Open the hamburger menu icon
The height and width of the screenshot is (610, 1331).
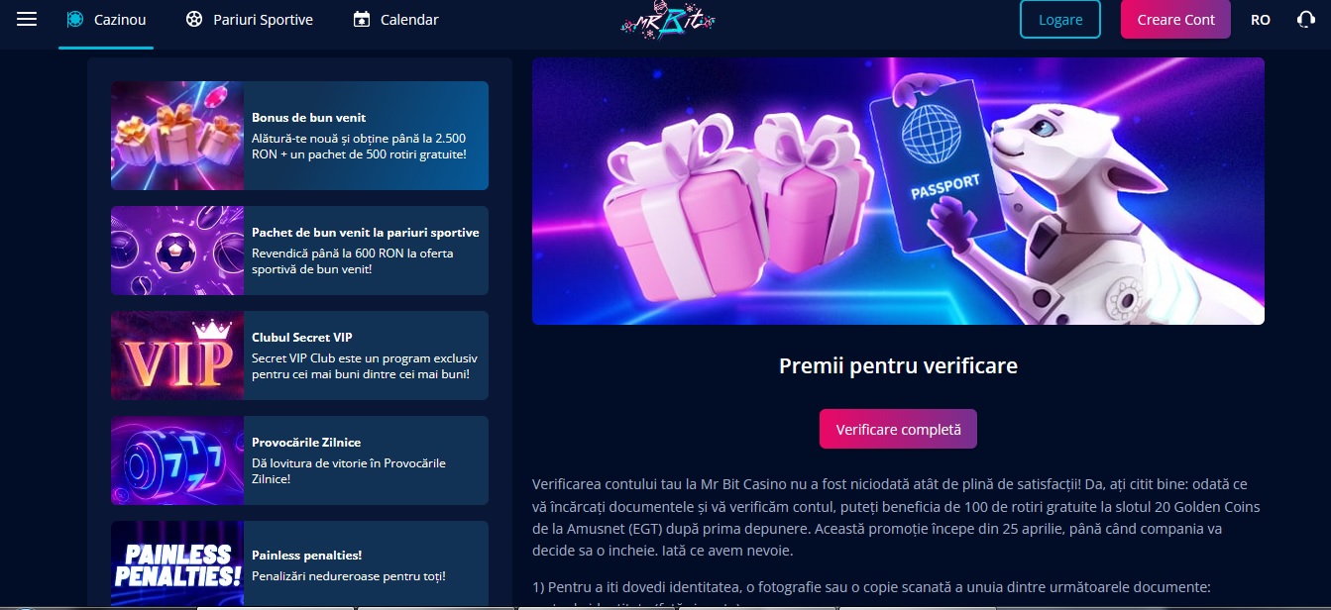[27, 19]
